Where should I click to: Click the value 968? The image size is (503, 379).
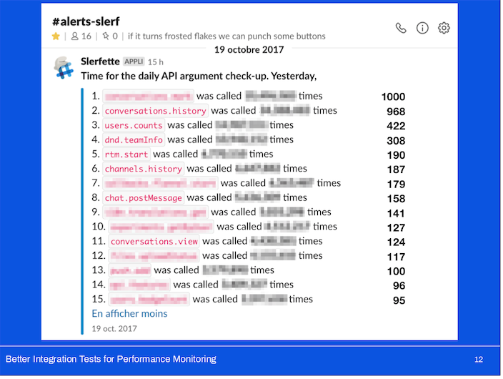[396, 112]
